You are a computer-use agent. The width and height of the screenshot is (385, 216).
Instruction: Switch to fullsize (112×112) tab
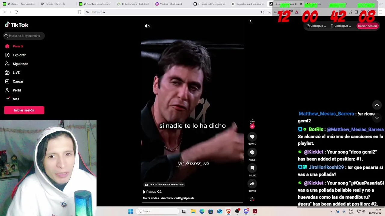pyautogui.click(x=57, y=4)
